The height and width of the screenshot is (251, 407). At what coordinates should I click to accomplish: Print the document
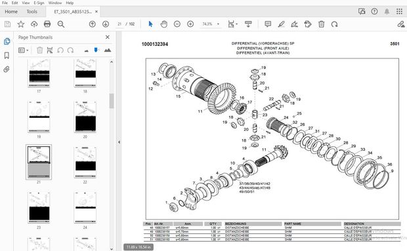(x=47, y=24)
